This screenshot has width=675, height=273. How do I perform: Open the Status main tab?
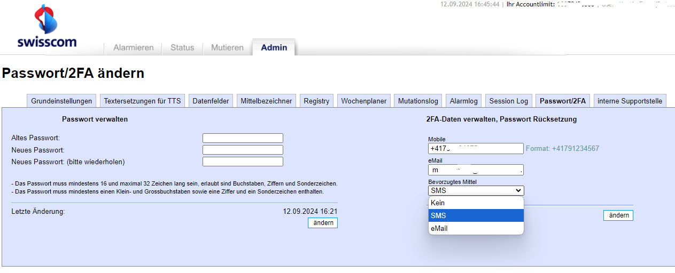click(182, 47)
